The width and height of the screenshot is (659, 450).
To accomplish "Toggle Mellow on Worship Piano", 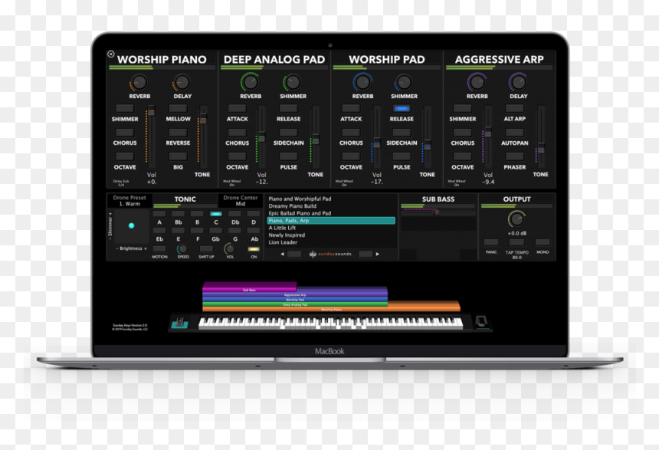I will click(178, 109).
